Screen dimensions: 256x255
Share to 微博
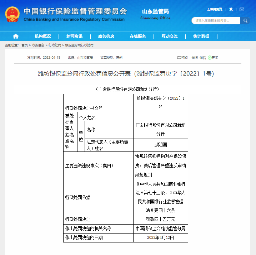click(x=195, y=58)
